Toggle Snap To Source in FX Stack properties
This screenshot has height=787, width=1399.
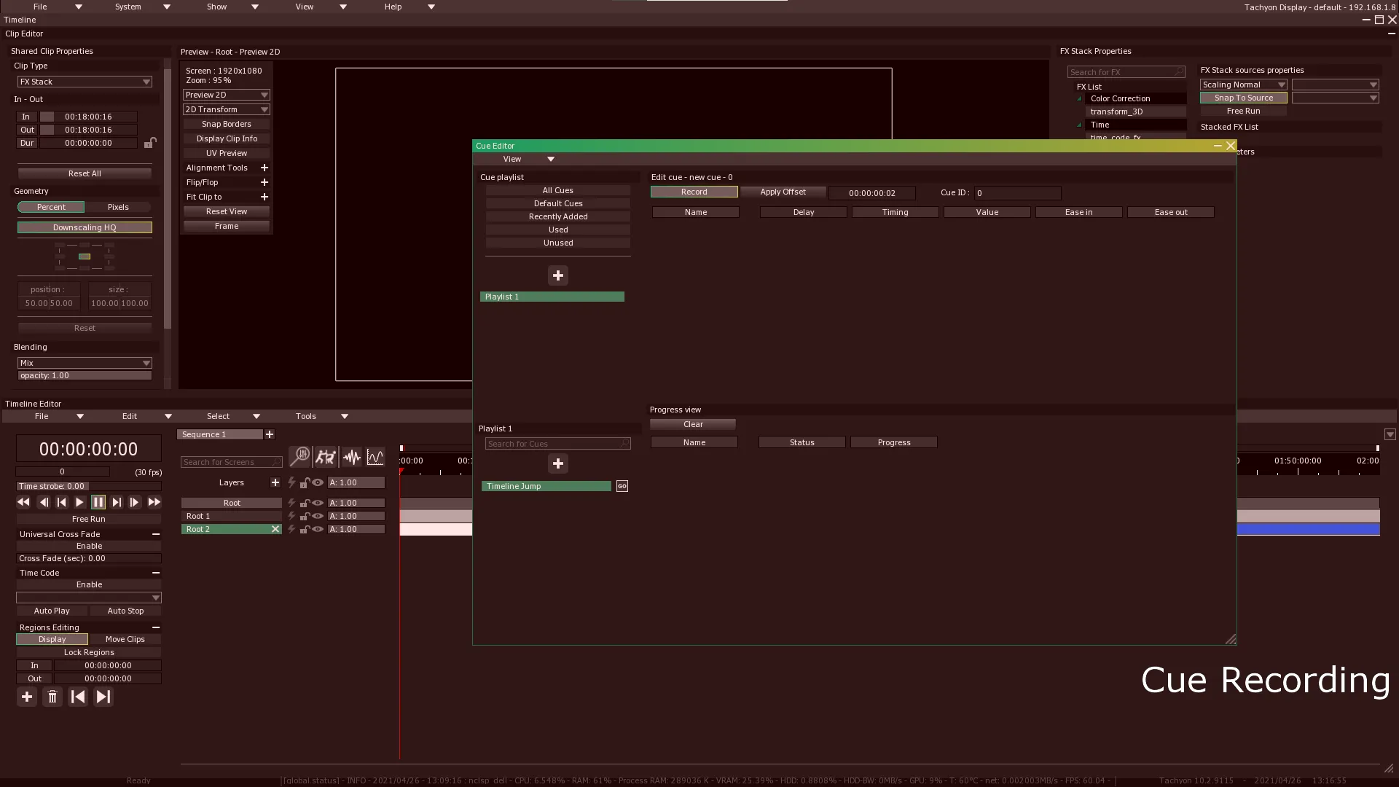[1244, 98]
